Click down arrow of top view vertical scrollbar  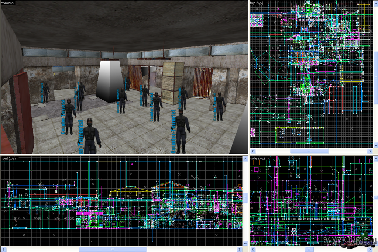375,145
